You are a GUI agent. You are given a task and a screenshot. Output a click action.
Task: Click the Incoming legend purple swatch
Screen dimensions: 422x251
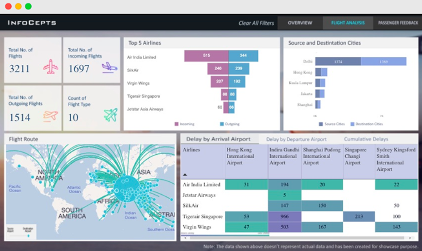pos(176,124)
